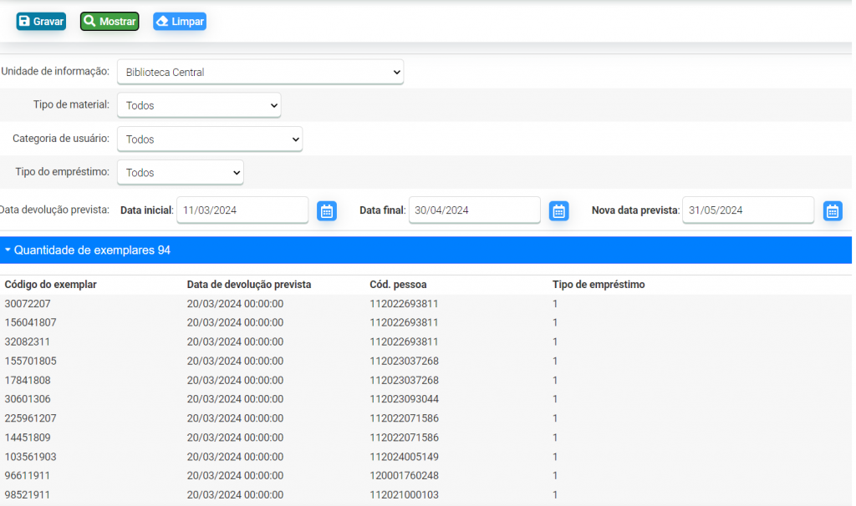
Task: Click the Gravar save button
Action: click(41, 22)
